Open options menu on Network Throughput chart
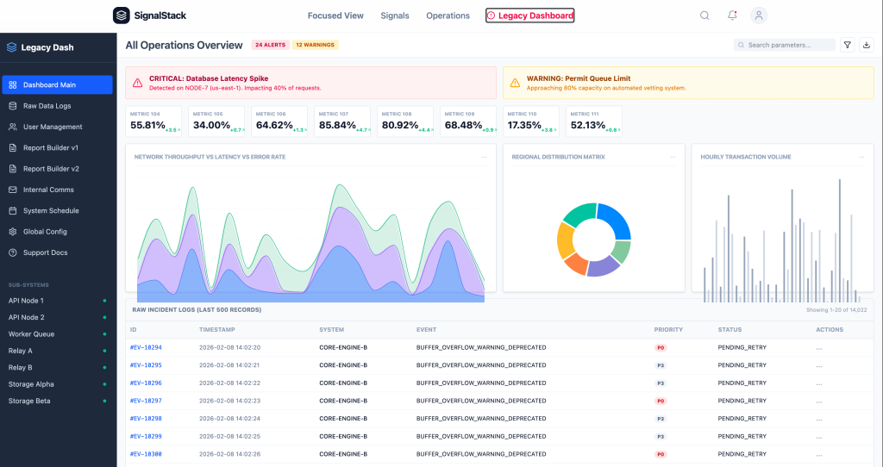The height and width of the screenshot is (467, 883). point(484,157)
